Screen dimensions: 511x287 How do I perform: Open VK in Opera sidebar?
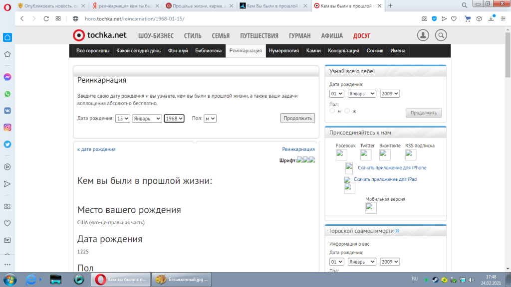[x=7, y=111]
